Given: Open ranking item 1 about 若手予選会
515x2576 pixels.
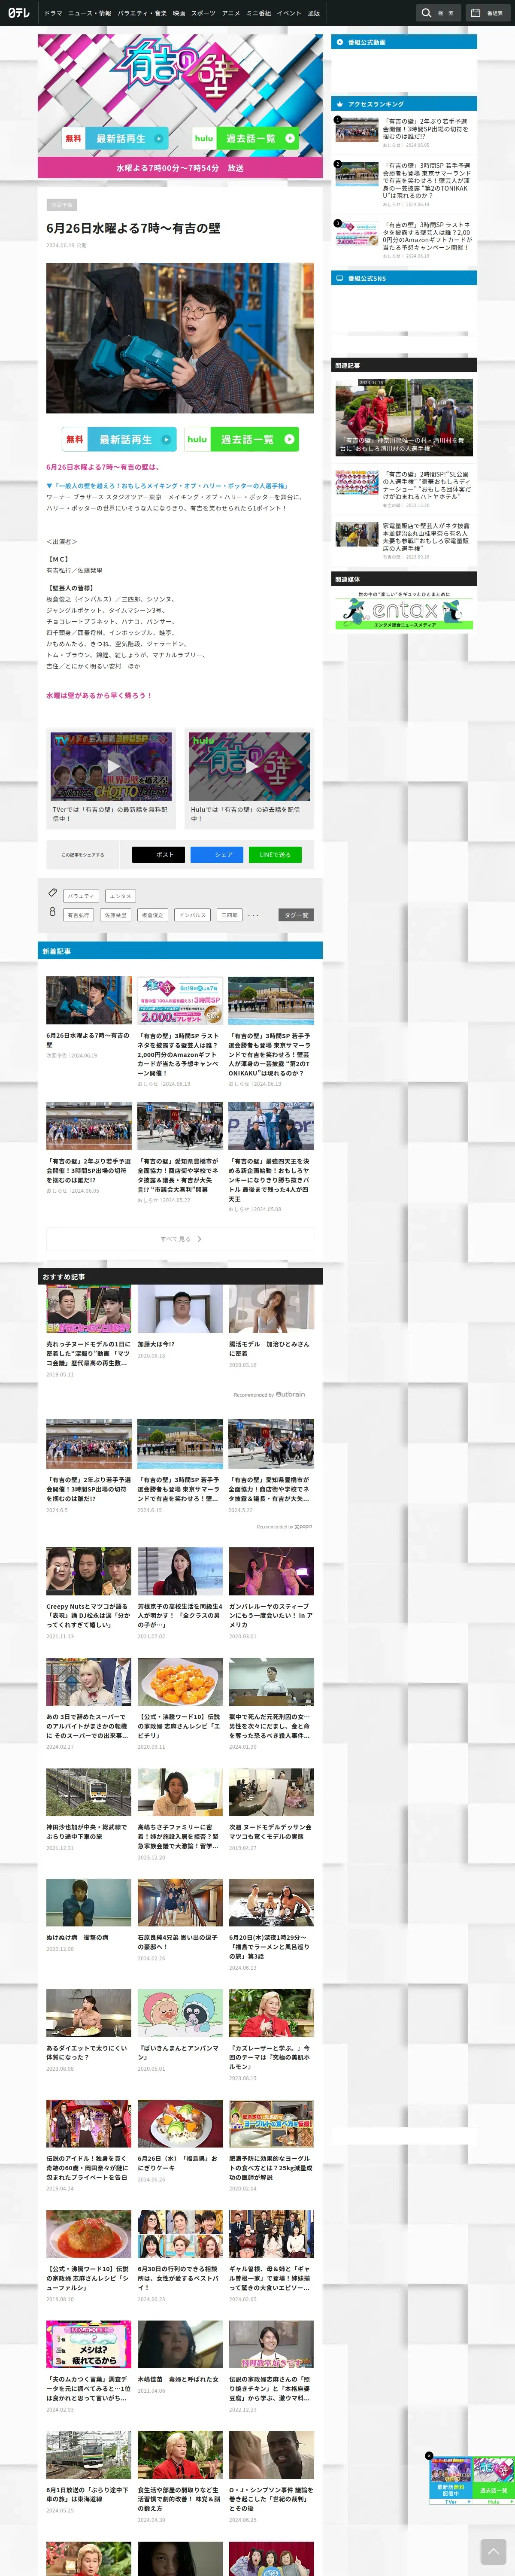Looking at the screenshot, I should coord(404,132).
